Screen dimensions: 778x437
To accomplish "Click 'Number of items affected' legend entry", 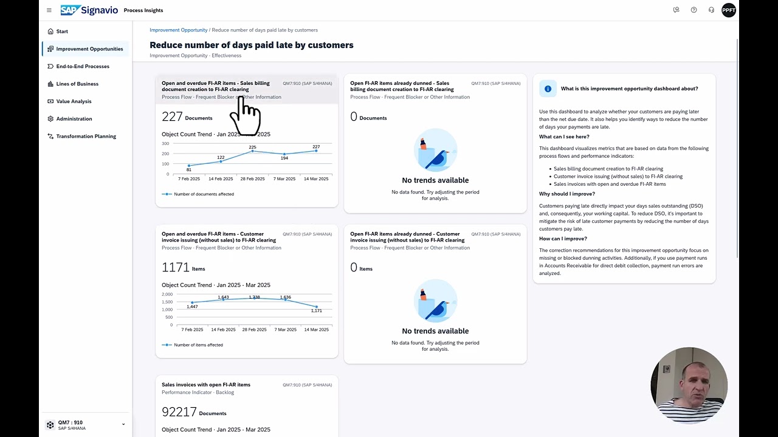I will coord(193,345).
